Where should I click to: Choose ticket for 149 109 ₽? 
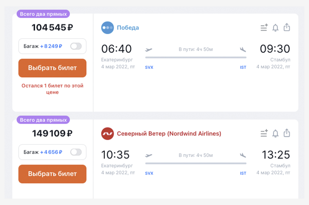point(52,174)
